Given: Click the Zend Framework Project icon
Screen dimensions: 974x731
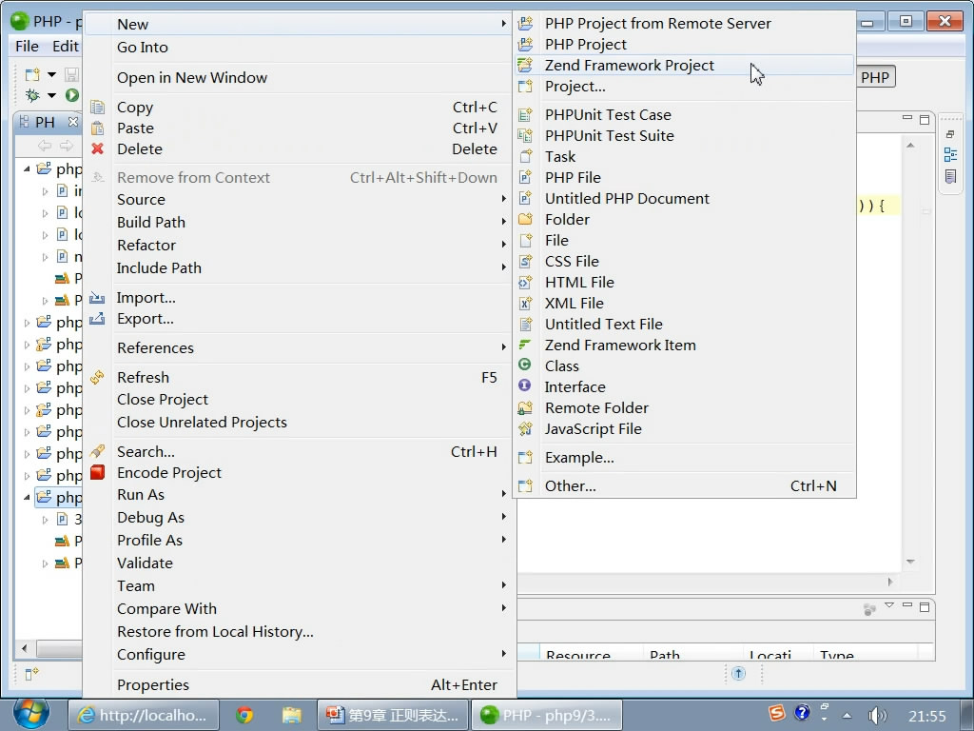Looking at the screenshot, I should click(x=525, y=66).
